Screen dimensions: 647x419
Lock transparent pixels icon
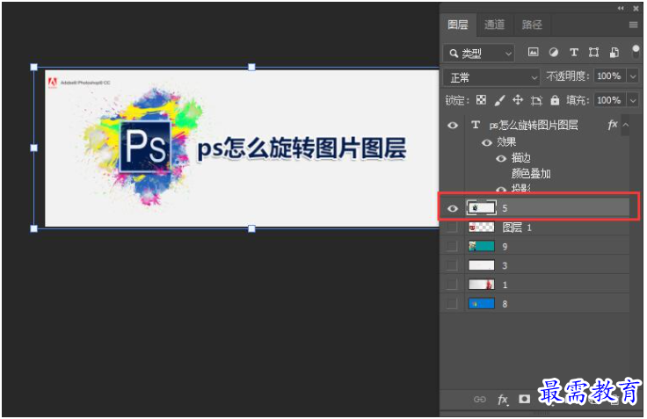(481, 100)
